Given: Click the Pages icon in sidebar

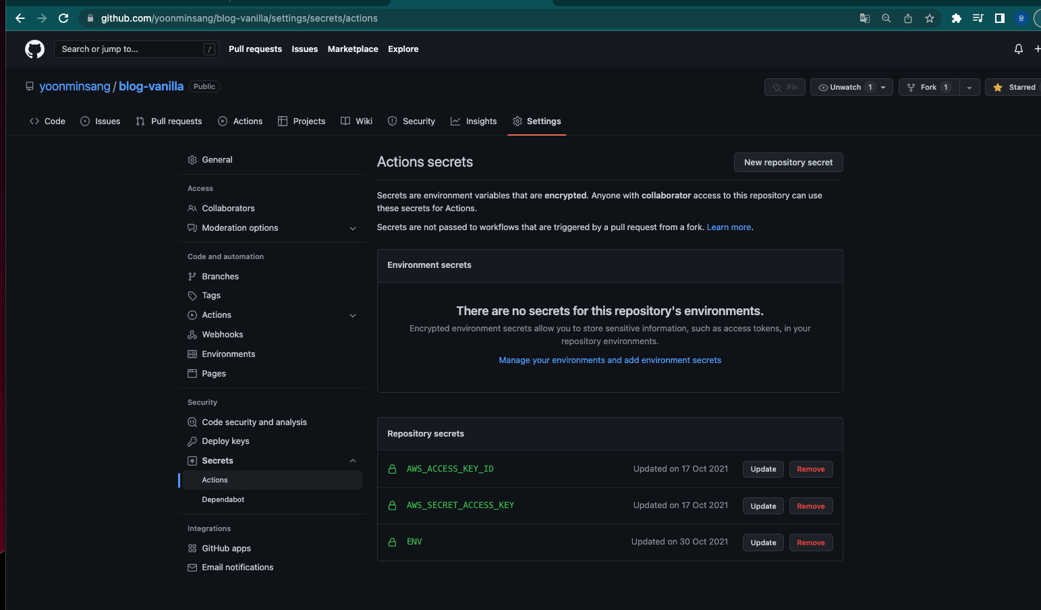Looking at the screenshot, I should click(192, 374).
